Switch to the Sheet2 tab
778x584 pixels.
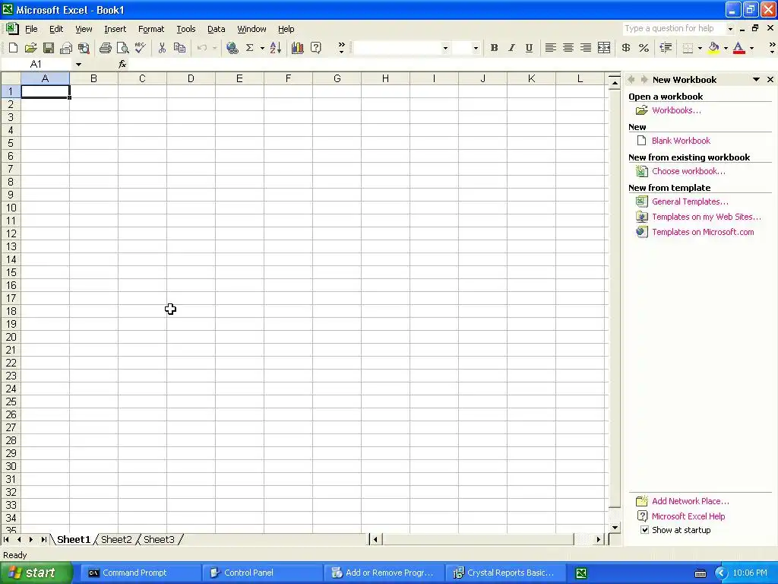tap(116, 539)
